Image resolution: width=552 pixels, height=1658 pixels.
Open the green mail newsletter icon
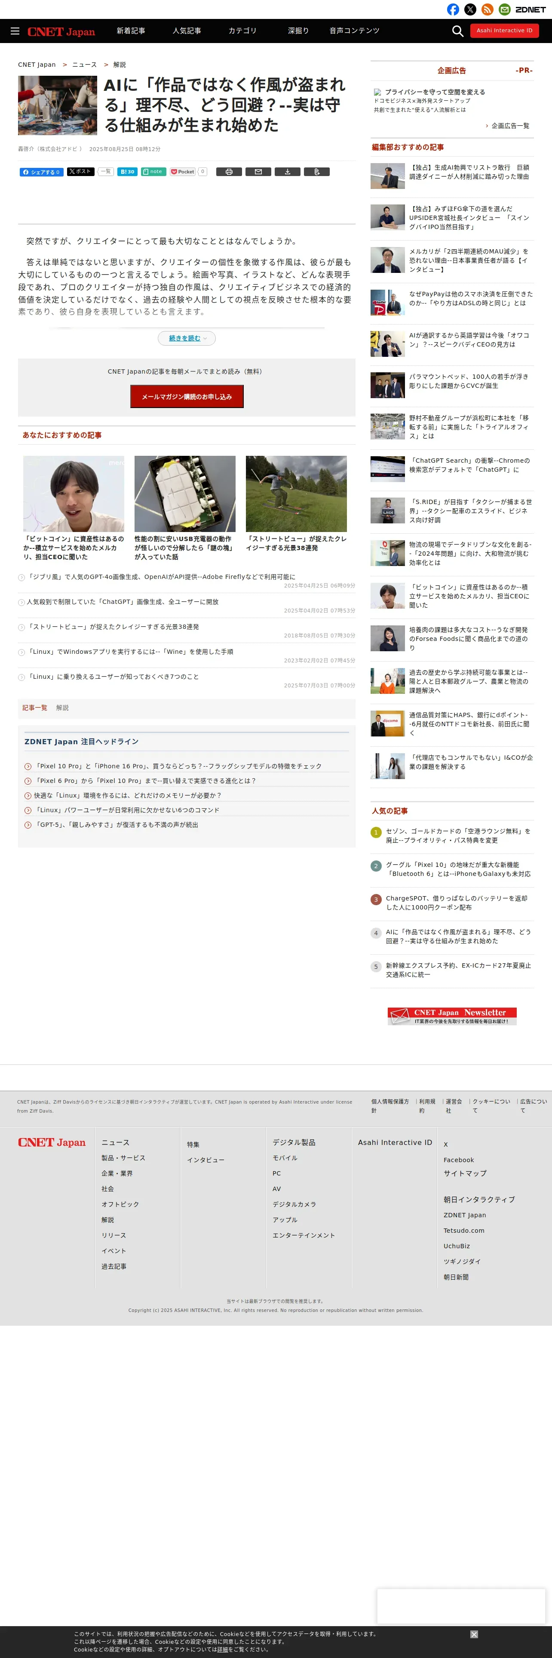point(505,9)
